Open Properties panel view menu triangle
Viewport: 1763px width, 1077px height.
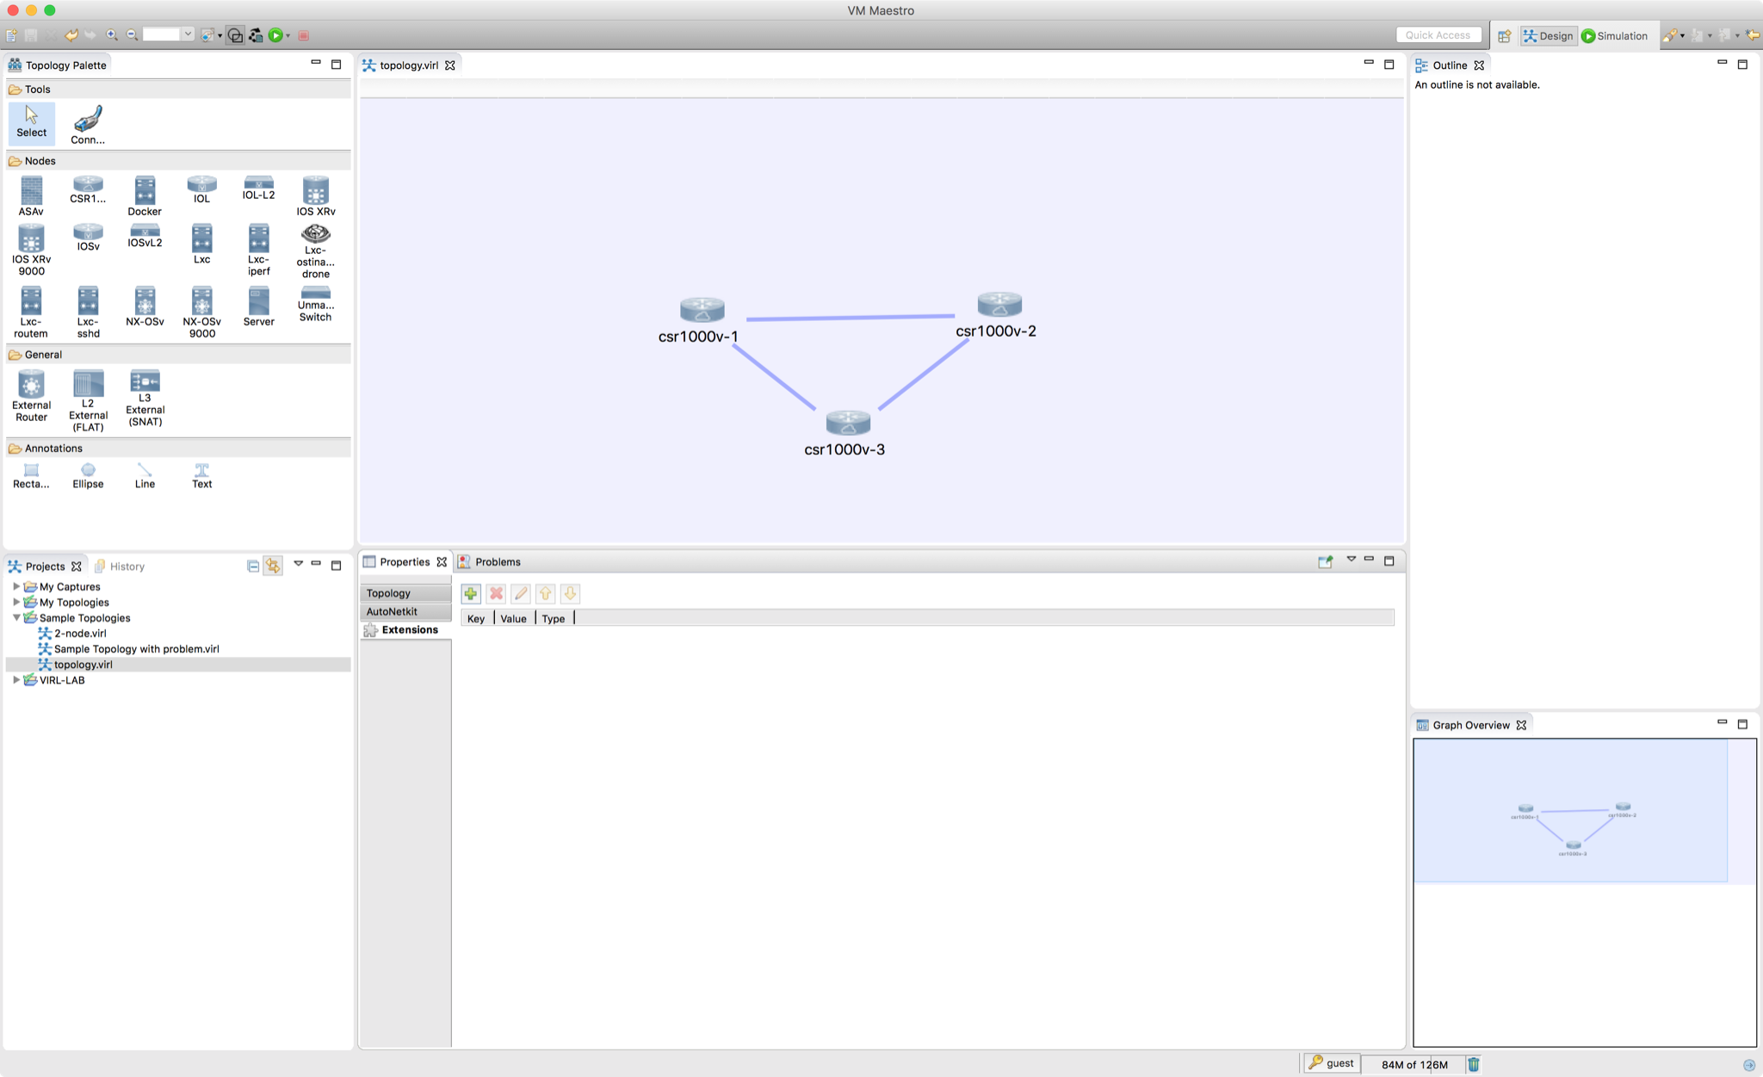(x=1351, y=560)
